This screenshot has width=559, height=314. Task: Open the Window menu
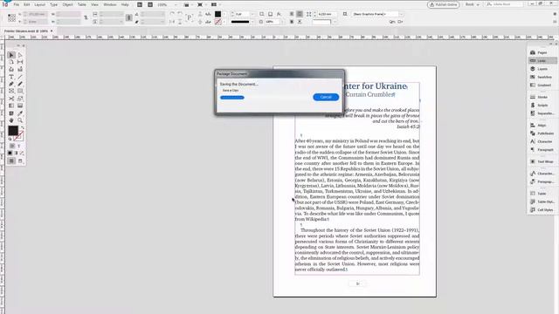(110, 4)
